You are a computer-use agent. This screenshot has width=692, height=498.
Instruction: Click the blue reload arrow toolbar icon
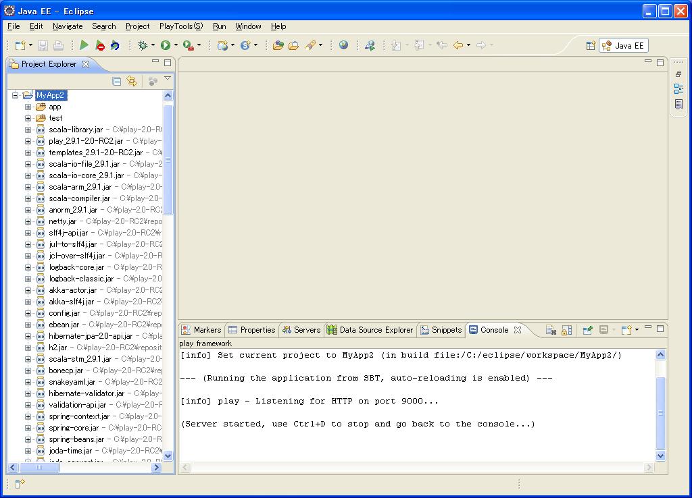[115, 45]
